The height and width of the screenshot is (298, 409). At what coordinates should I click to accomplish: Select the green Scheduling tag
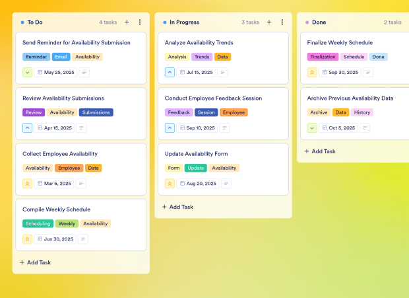(x=38, y=223)
